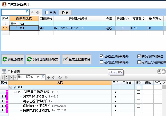Tick the 全选 checkbox
This screenshot has height=116, width=166.
click(47, 12)
